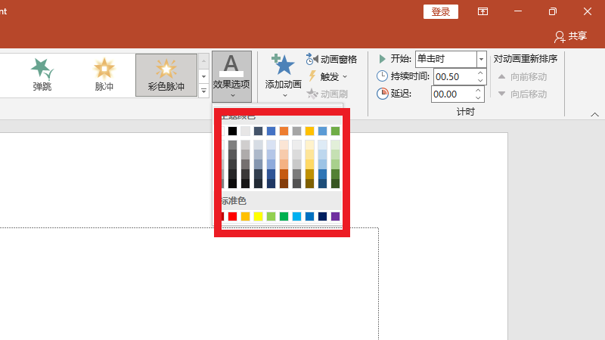Open the 效果选项 effect options dropdown

click(x=231, y=76)
